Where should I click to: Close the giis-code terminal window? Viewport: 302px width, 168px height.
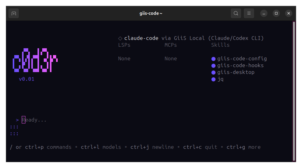289,13
